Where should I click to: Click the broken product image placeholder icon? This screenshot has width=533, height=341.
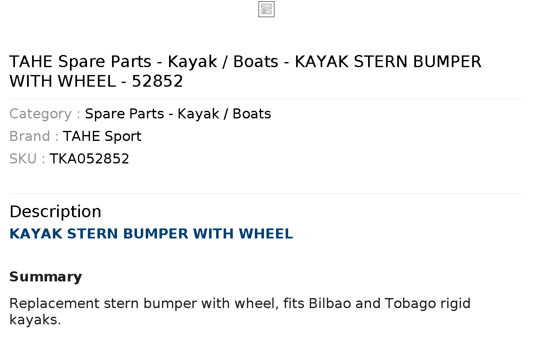266,9
